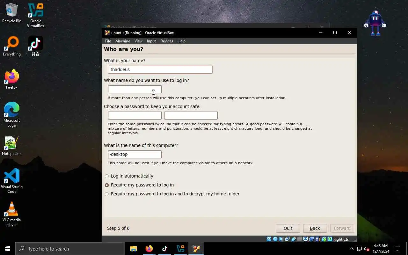The height and width of the screenshot is (255, 408).
Task: Select the Notepad++ desktop shortcut
Action: pyautogui.click(x=12, y=146)
